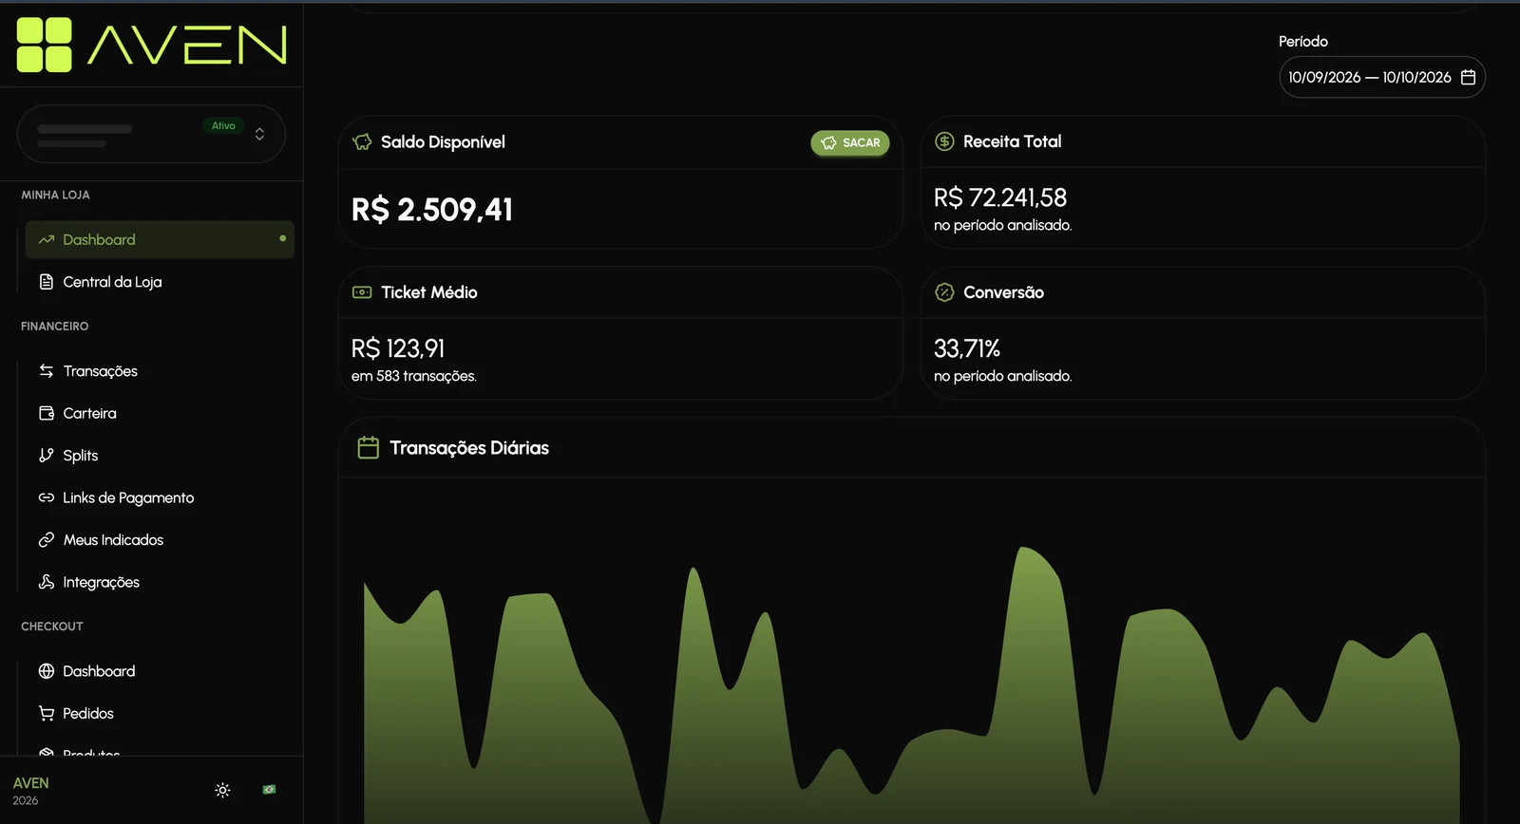Click the 'em 583 transações.' text
Image resolution: width=1520 pixels, height=824 pixels.
[414, 376]
